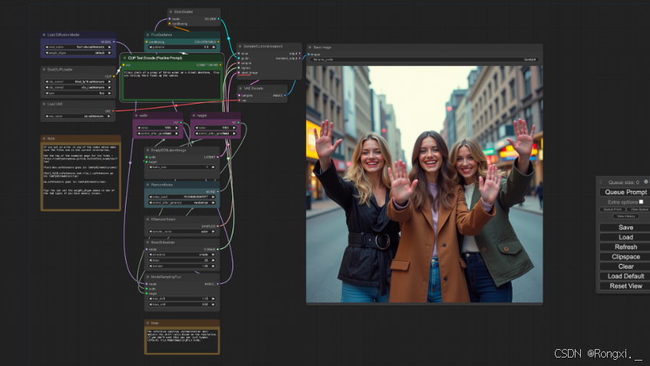
Task: Click the Refresh button
Action: [625, 247]
